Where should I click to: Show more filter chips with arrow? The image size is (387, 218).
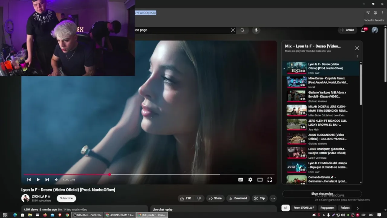click(357, 208)
